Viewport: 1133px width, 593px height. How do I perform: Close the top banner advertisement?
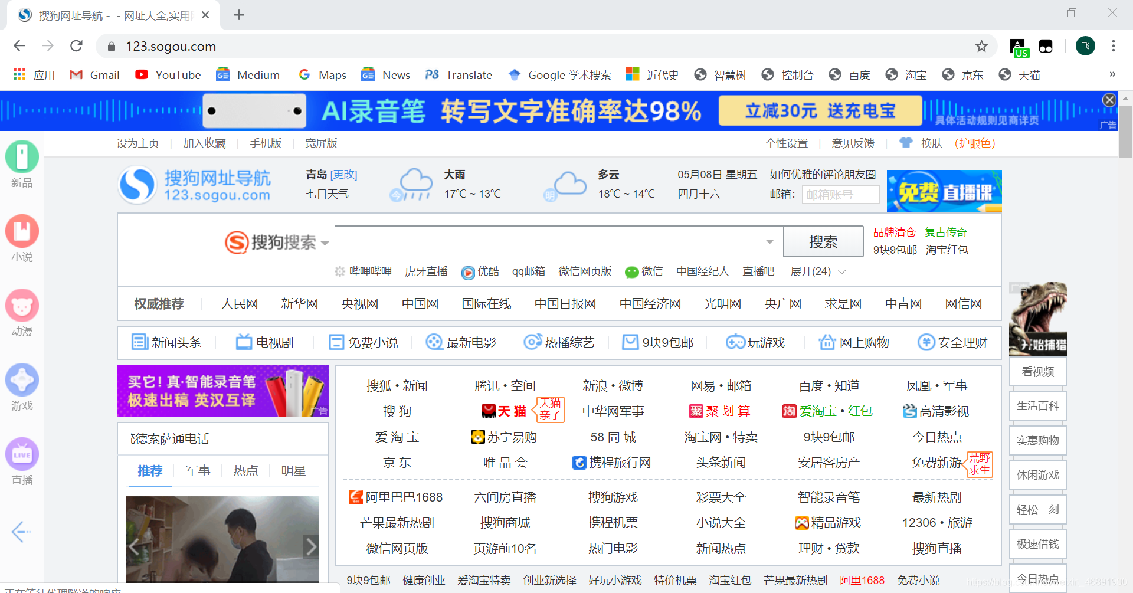point(1109,100)
